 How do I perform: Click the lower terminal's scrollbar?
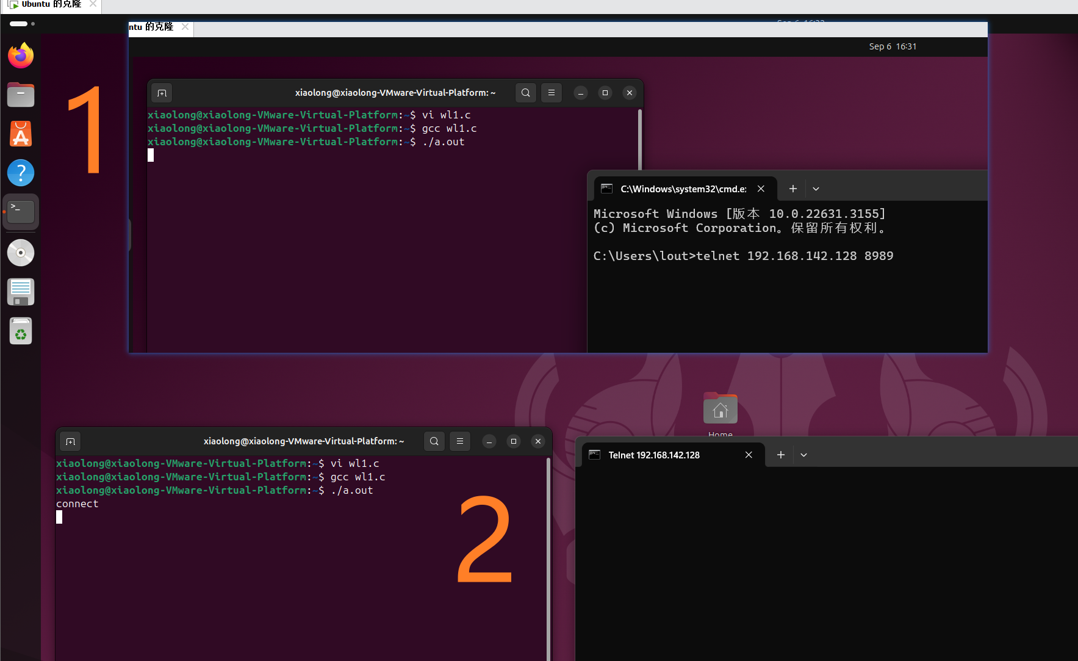point(548,558)
